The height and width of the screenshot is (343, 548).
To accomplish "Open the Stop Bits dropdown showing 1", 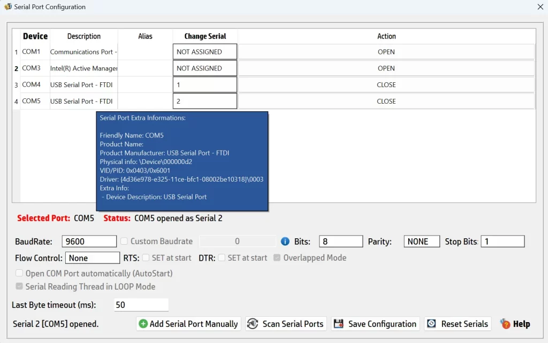I will coord(503,241).
